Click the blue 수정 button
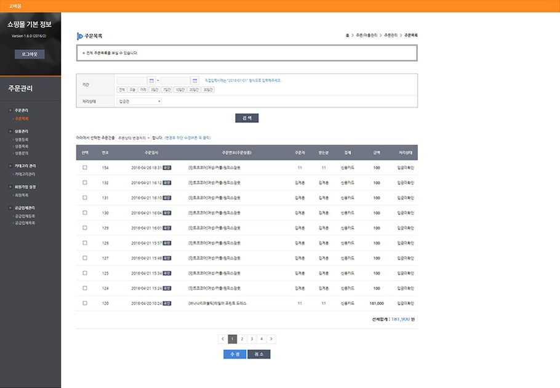The image size is (560, 388). tap(234, 354)
